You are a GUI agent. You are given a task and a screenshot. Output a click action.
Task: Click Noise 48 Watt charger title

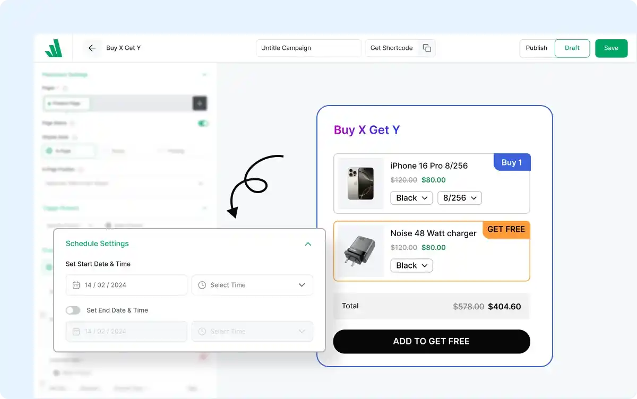(434, 233)
